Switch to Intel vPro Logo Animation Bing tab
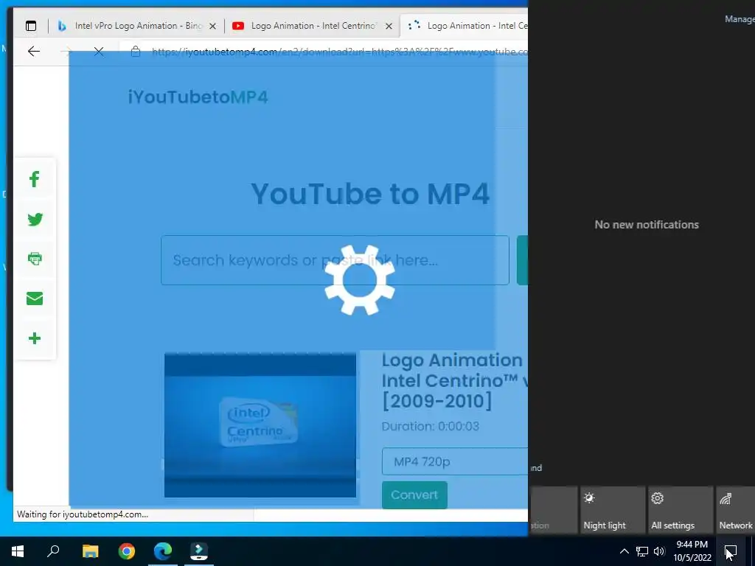The width and height of the screenshot is (755, 566). click(x=138, y=26)
